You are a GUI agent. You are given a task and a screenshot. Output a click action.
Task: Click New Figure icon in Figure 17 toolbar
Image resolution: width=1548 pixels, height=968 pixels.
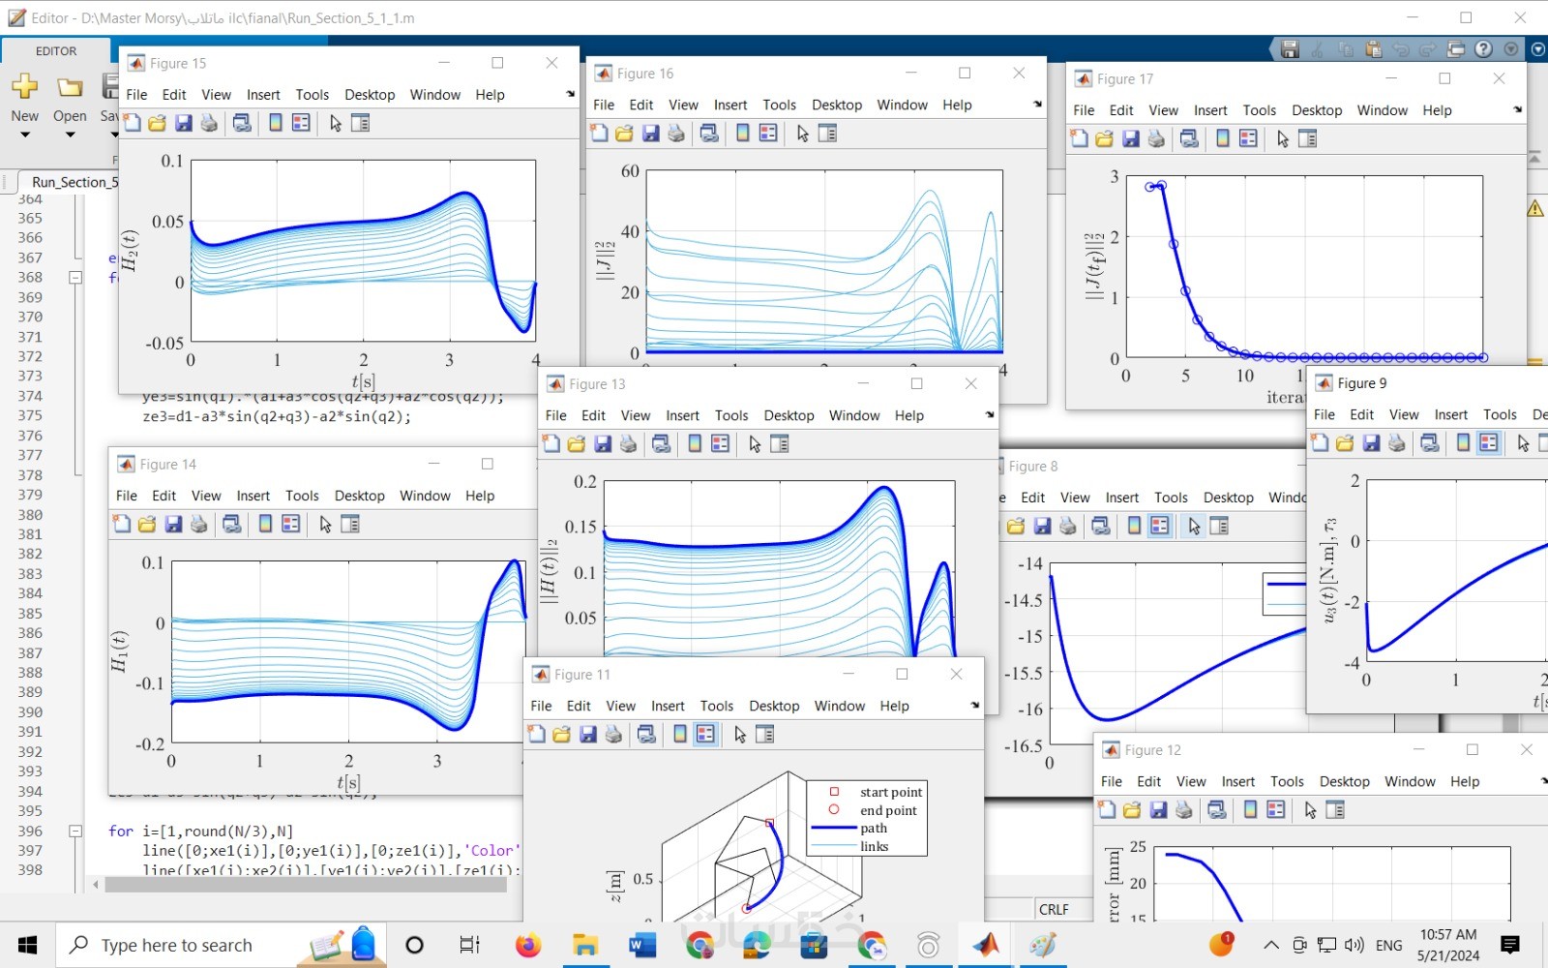click(x=1079, y=138)
